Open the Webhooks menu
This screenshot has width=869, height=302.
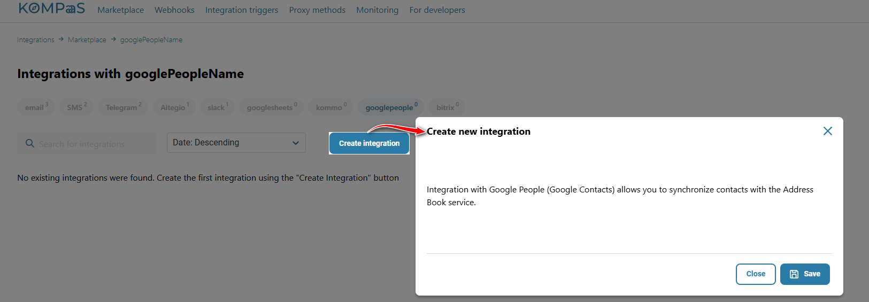tap(174, 10)
